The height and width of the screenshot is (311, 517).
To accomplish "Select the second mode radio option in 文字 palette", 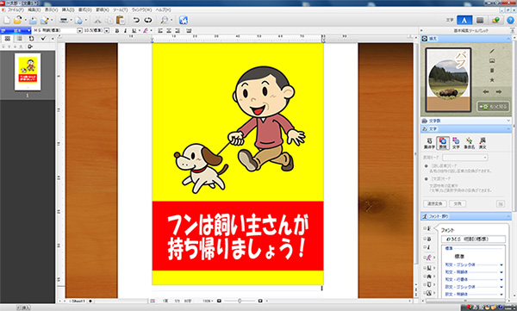I will point(426,178).
